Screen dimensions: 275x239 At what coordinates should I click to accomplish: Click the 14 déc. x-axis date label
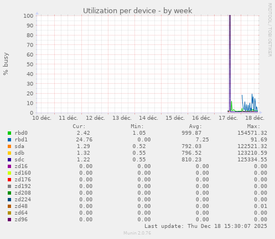148,118
